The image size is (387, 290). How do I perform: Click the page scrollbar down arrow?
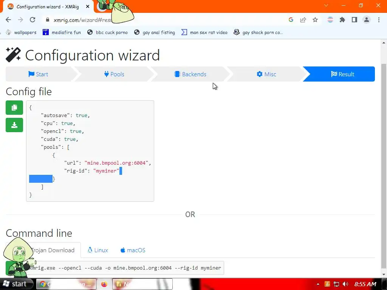pyautogui.click(x=384, y=274)
